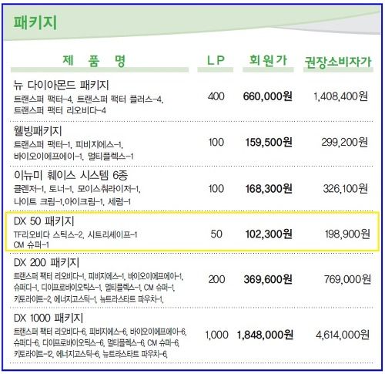Select the 회원가 column header
The height and width of the screenshot is (374, 385).
[268, 60]
